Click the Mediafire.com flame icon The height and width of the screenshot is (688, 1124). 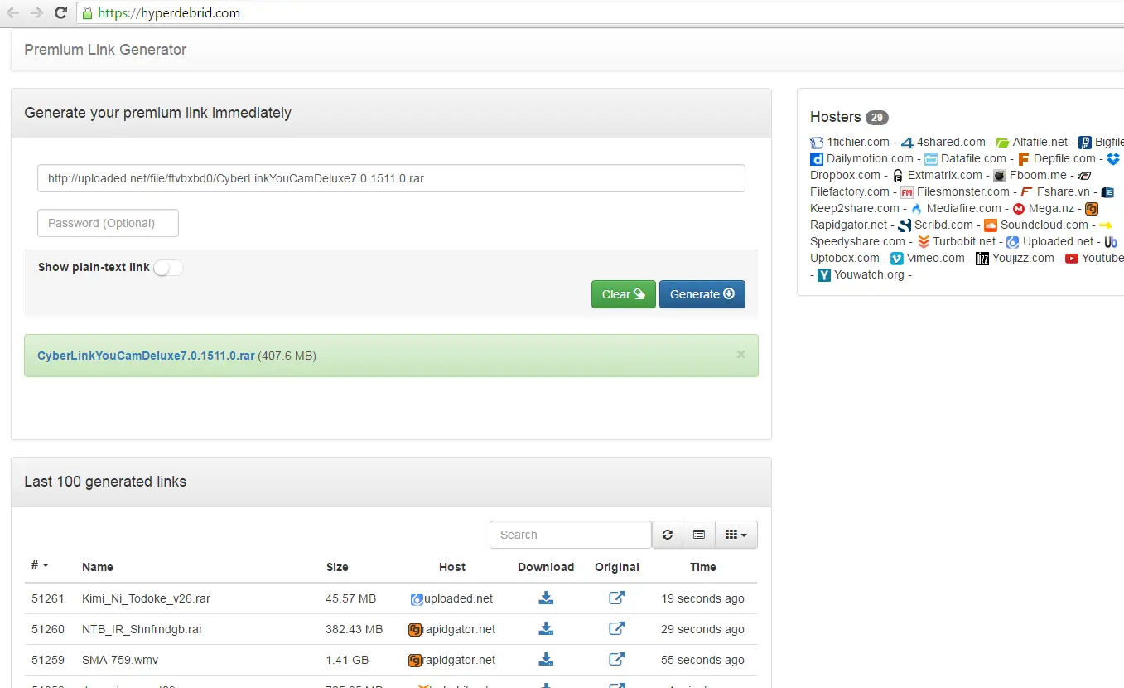click(917, 209)
